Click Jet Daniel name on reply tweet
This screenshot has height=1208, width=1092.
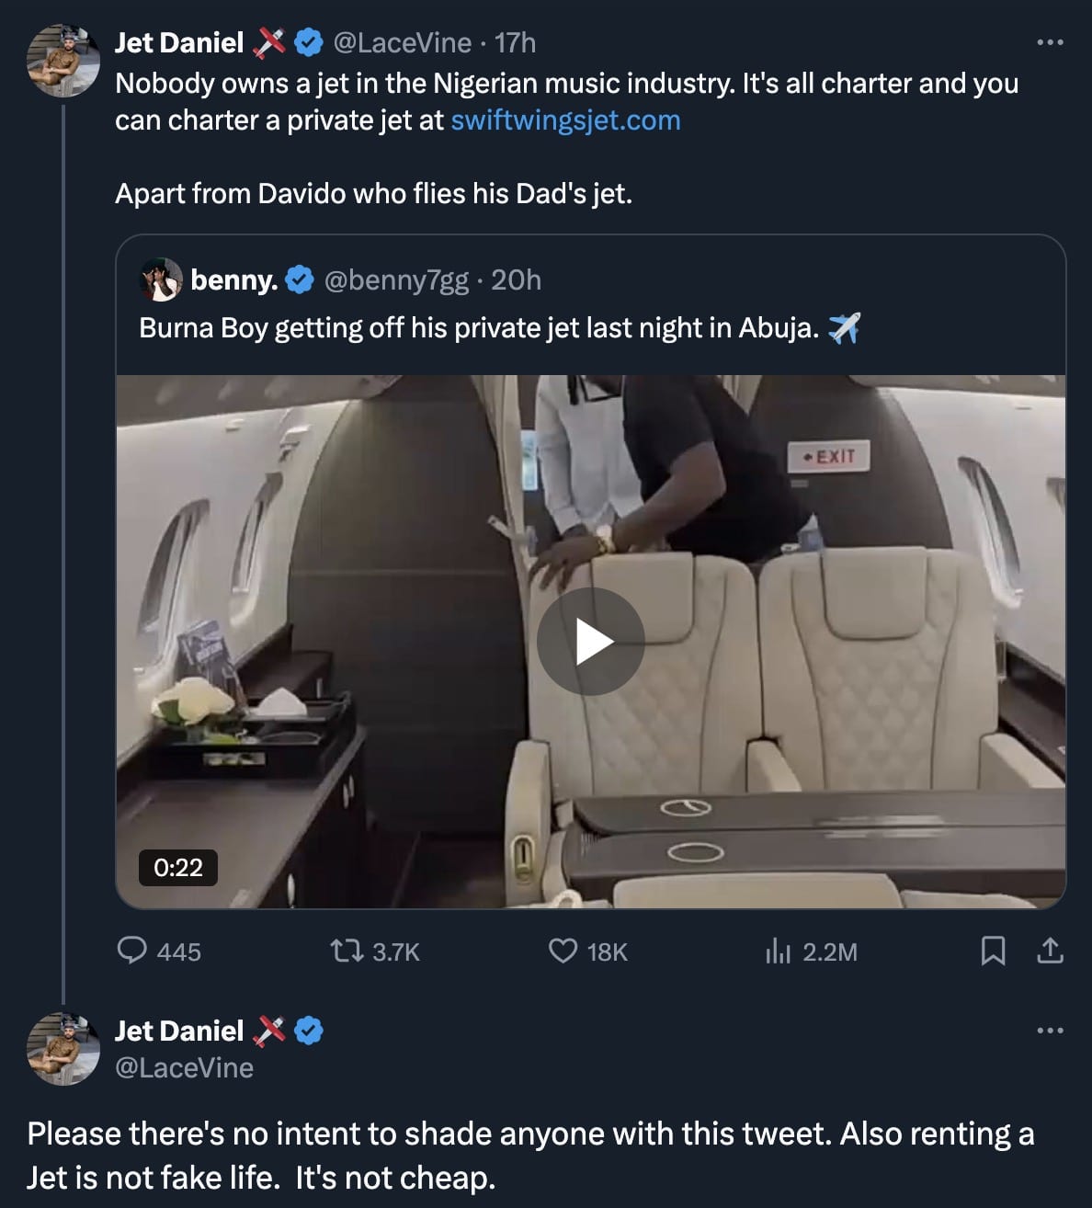179,1031
